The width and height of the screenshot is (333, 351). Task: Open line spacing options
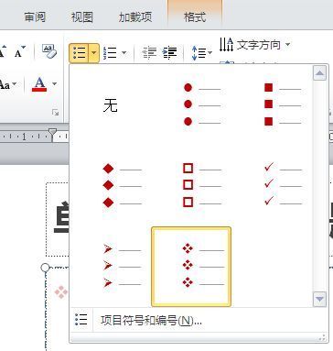pos(201,53)
